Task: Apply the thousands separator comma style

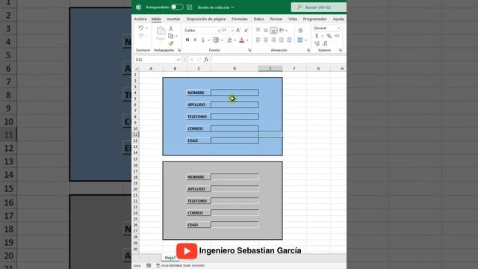Action: pos(337,36)
